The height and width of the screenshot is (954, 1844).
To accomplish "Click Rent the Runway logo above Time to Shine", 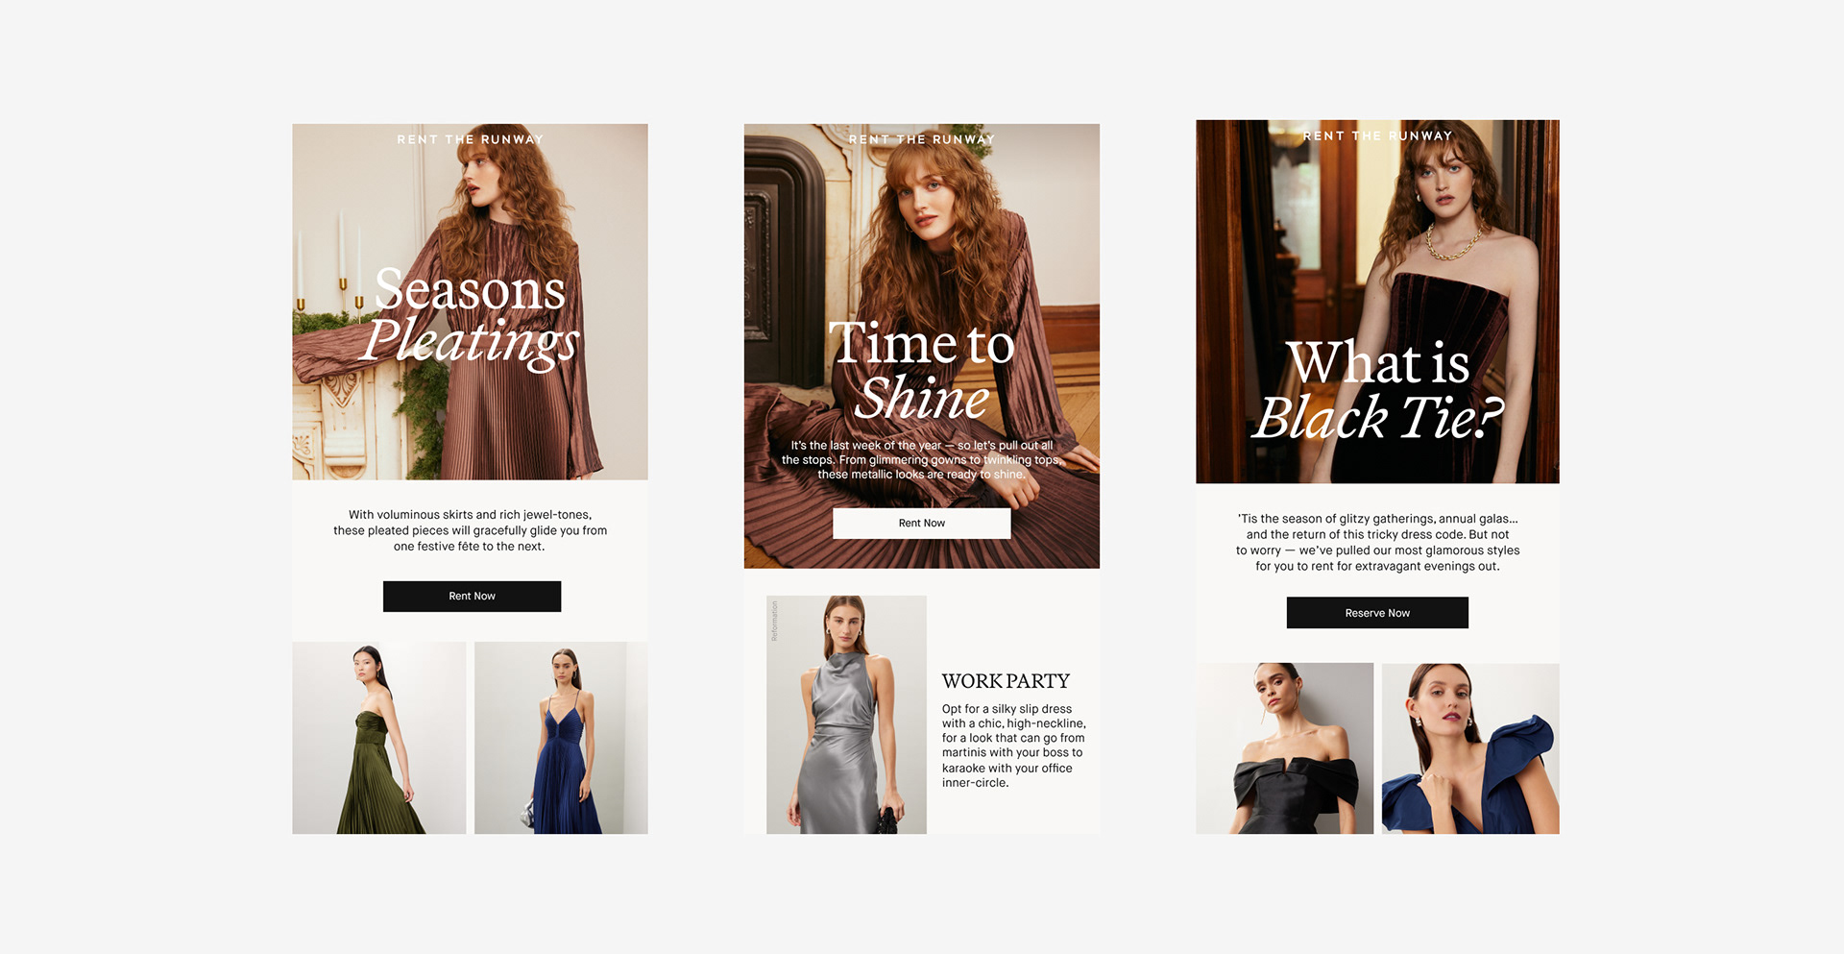I will (x=922, y=139).
